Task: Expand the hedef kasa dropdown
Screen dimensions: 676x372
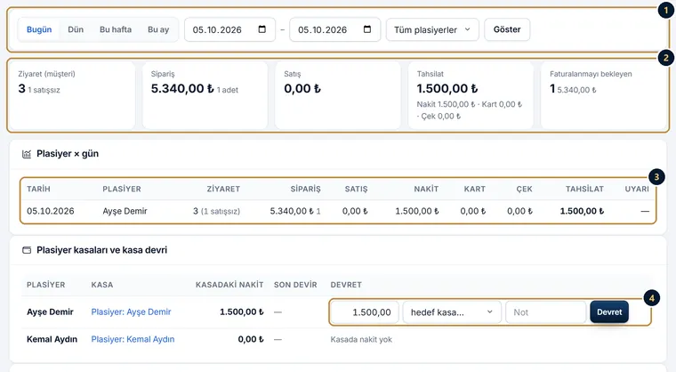Action: pyautogui.click(x=452, y=312)
